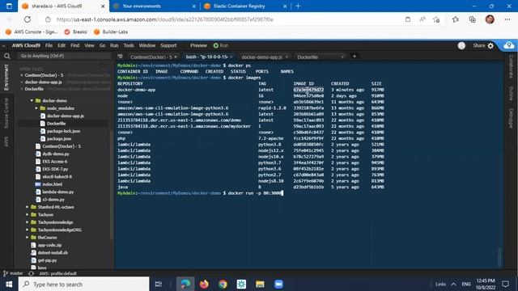Switch to the Dockerfile editor tab
This screenshot has width=518, height=291.
click(308, 57)
